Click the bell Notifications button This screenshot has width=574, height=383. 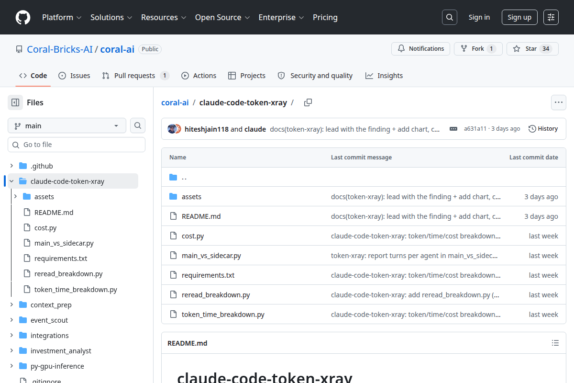[421, 49]
